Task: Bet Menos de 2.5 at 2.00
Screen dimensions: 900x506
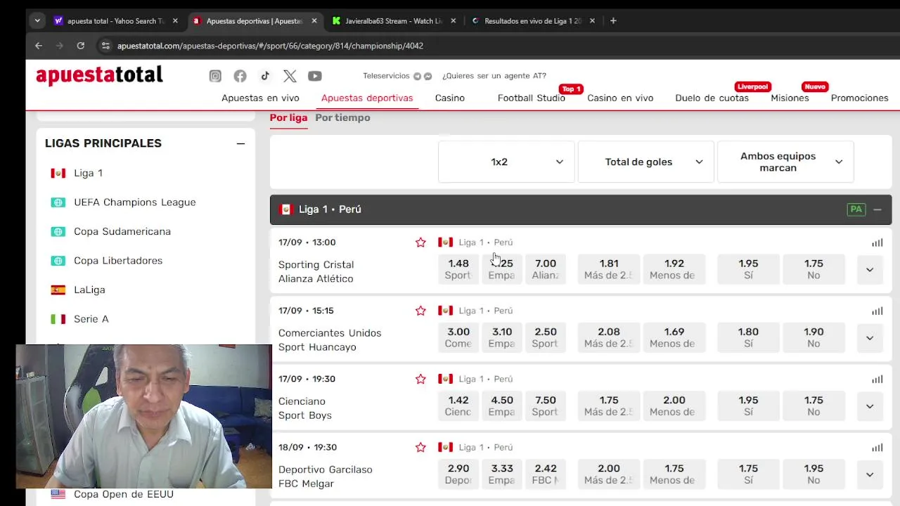Action: pos(674,406)
